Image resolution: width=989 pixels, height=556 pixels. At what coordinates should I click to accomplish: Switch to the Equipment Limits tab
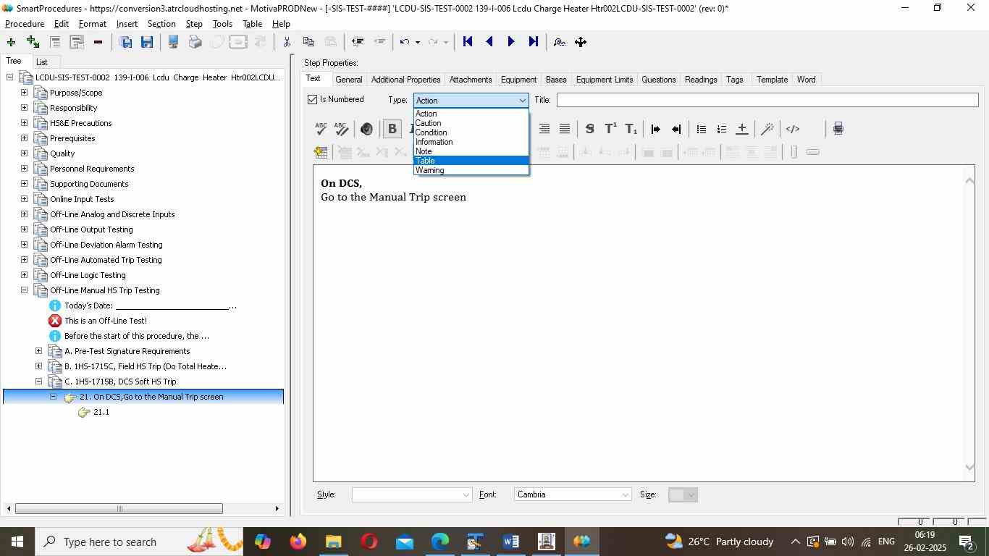605,80
